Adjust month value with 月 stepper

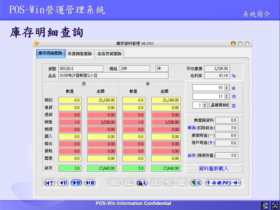click(x=227, y=97)
